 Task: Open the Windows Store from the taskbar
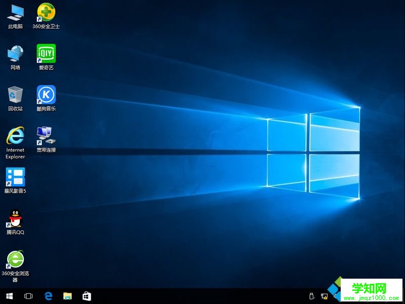pyautogui.click(x=87, y=296)
